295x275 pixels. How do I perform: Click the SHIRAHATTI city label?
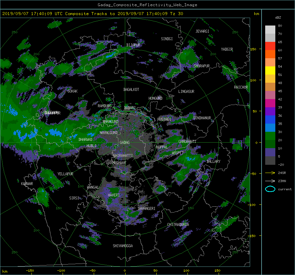pyautogui.click(x=123, y=156)
